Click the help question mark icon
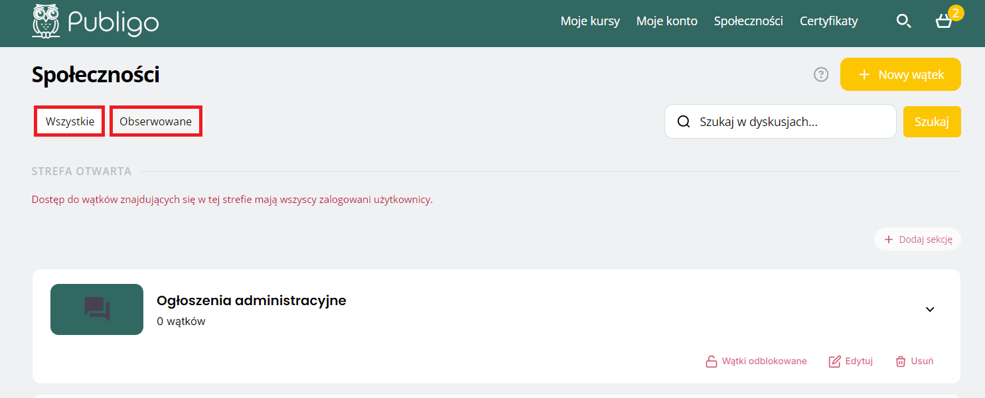The image size is (985, 398). pyautogui.click(x=821, y=75)
